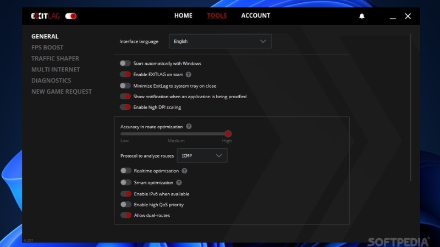The width and height of the screenshot is (440, 247).
Task: Show help for Enable EXITLAG on start
Action: click(189, 75)
